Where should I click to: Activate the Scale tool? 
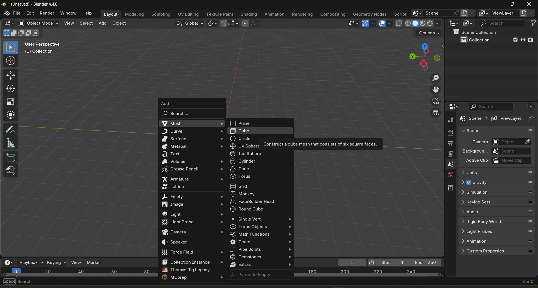click(11, 102)
